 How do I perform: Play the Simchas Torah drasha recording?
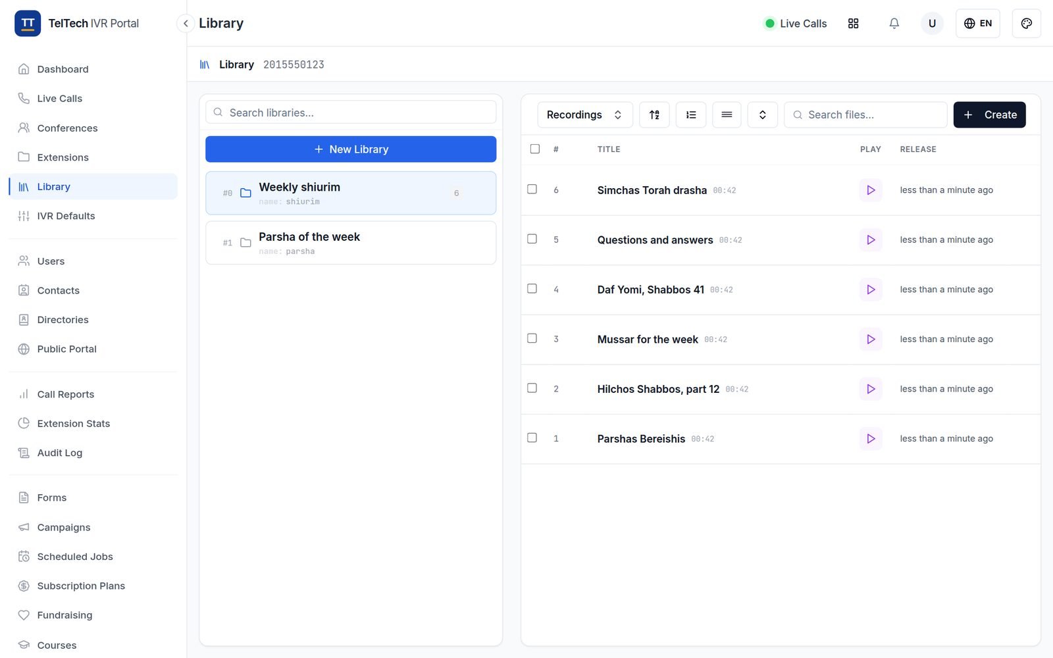[x=871, y=190]
